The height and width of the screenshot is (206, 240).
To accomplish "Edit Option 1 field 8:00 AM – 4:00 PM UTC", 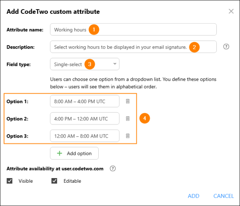I will (x=85, y=101).
